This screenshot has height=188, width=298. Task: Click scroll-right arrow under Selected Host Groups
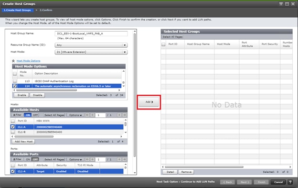(x=290, y=167)
